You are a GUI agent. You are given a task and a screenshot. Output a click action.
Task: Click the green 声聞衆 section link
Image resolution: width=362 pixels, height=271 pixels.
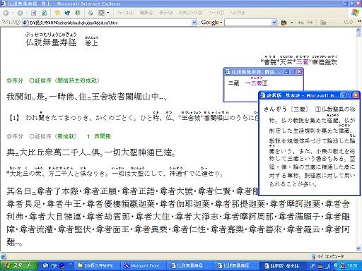(x=103, y=136)
